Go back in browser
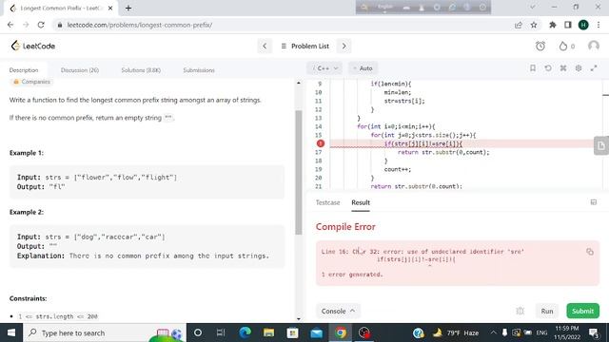Viewport: 609px width, 342px height. [10, 25]
